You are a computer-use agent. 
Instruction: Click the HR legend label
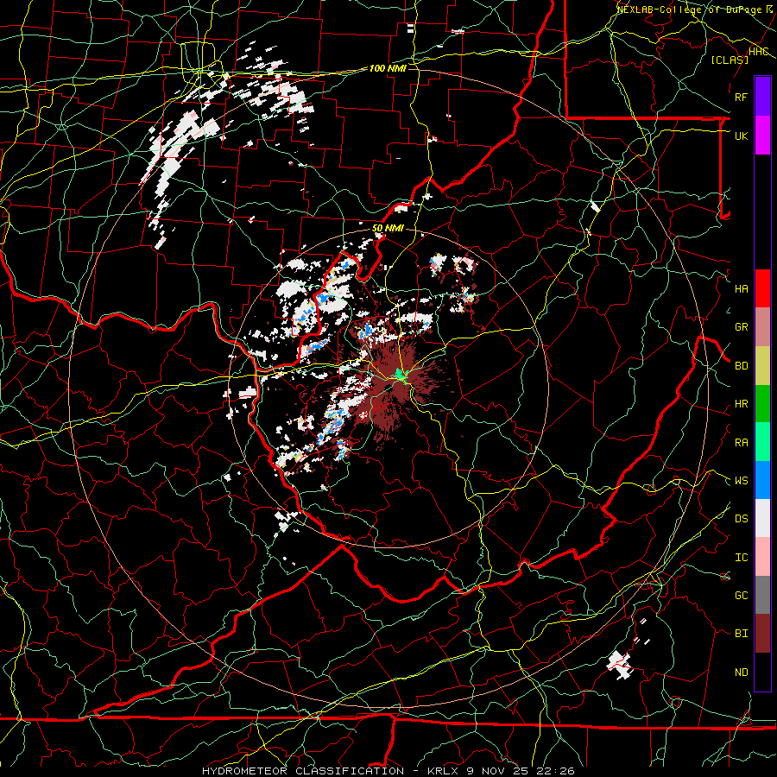click(741, 404)
